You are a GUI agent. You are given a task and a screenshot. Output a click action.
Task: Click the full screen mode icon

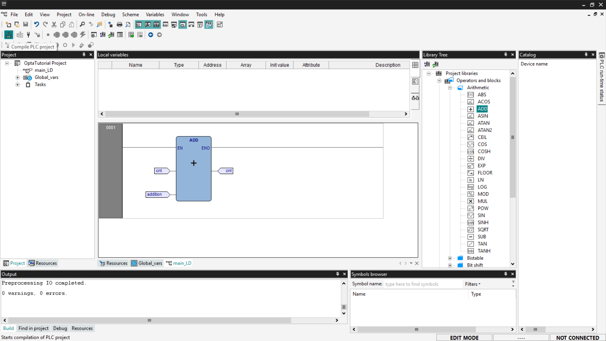point(220,25)
